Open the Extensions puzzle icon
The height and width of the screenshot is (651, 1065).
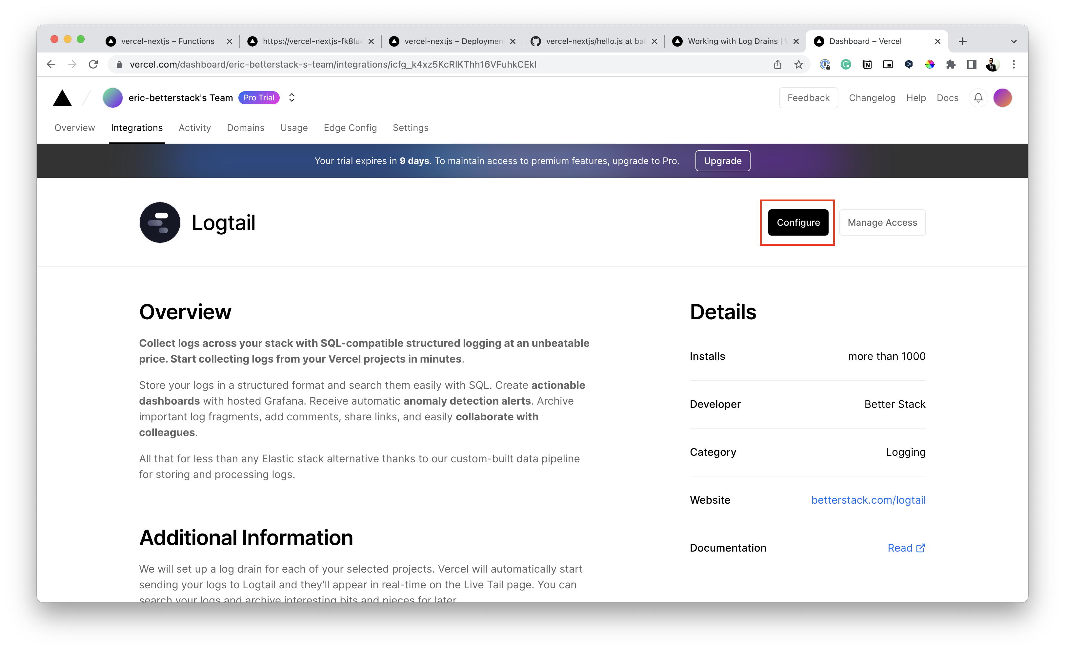tap(951, 64)
